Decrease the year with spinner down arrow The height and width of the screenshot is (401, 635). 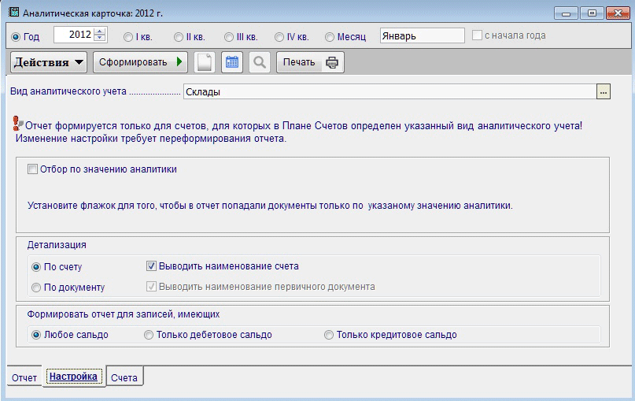pos(100,38)
